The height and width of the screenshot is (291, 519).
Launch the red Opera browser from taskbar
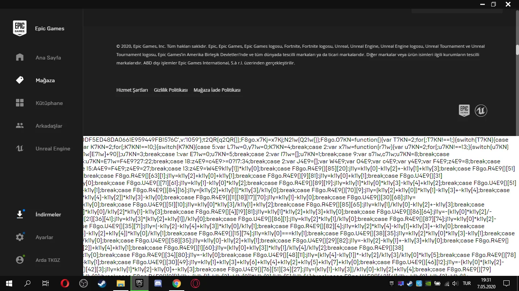65,283
